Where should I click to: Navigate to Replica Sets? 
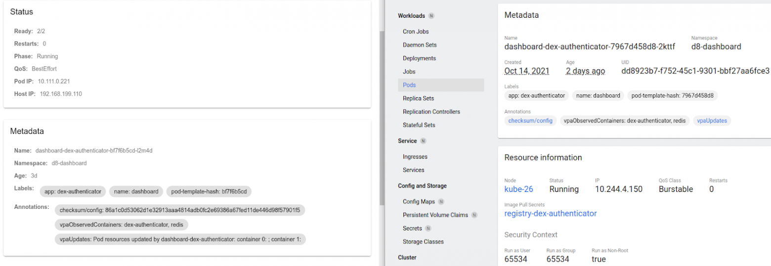coord(418,98)
